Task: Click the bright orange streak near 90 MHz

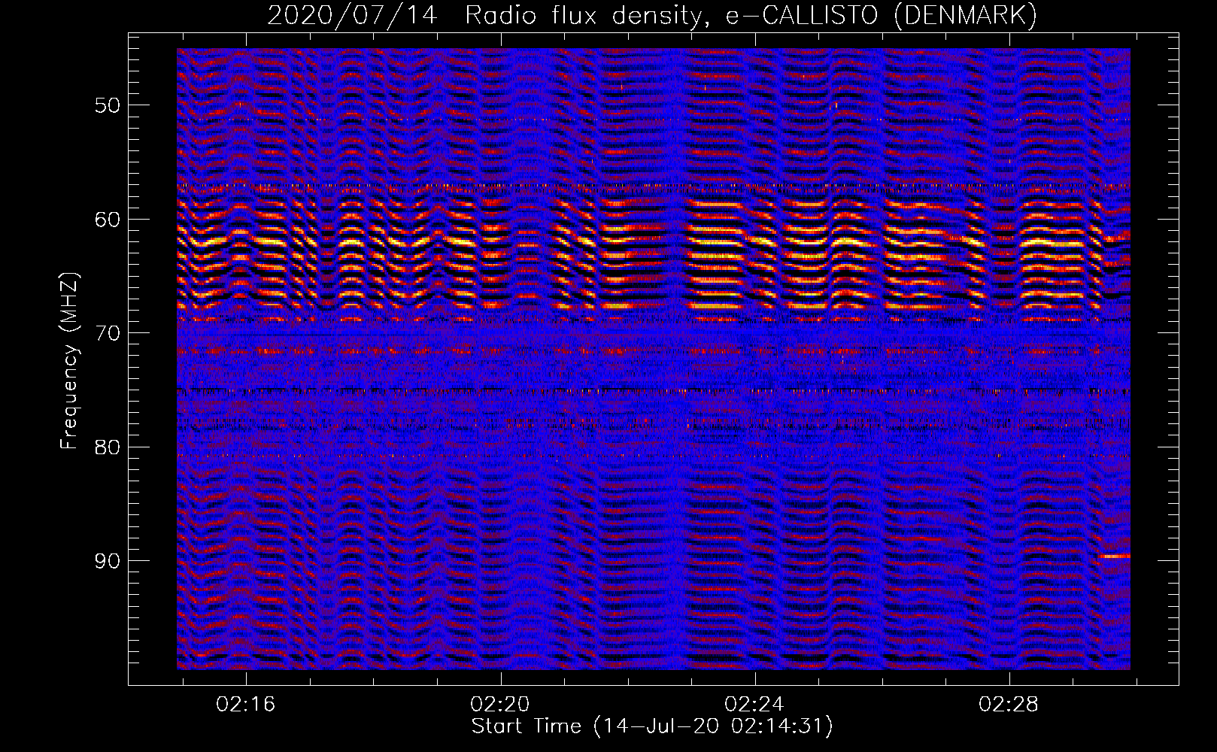Action: 1115,556
